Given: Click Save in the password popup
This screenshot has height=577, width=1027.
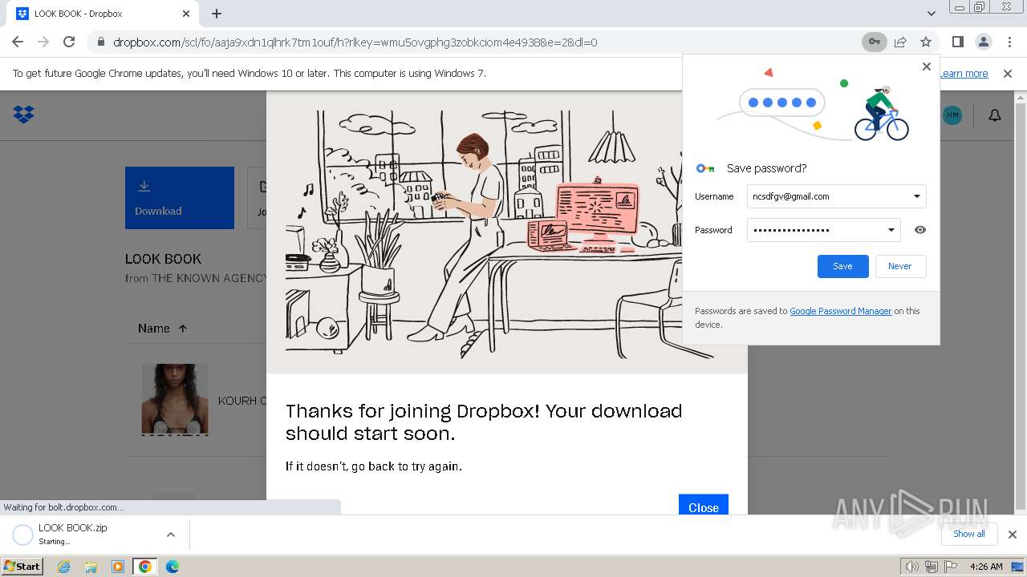Looking at the screenshot, I should click(x=842, y=266).
